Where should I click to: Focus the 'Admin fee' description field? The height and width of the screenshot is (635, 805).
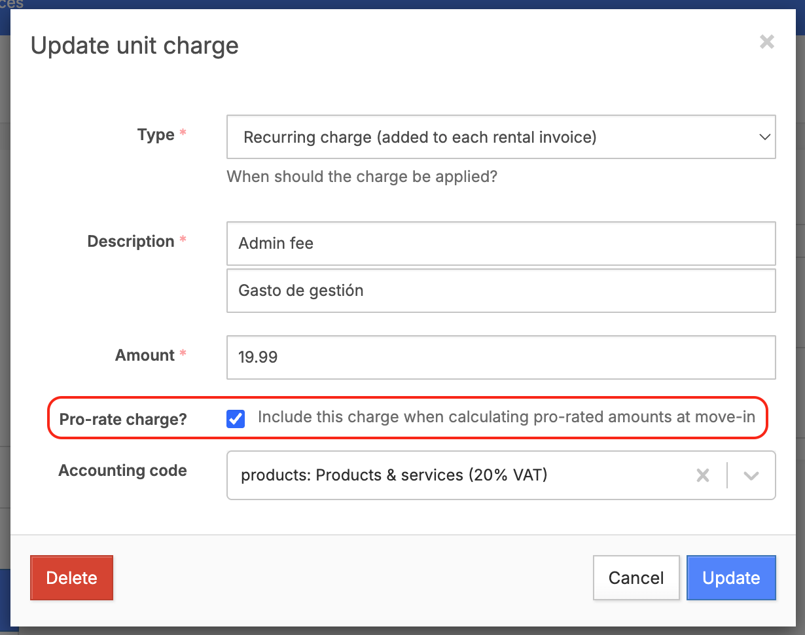501,244
